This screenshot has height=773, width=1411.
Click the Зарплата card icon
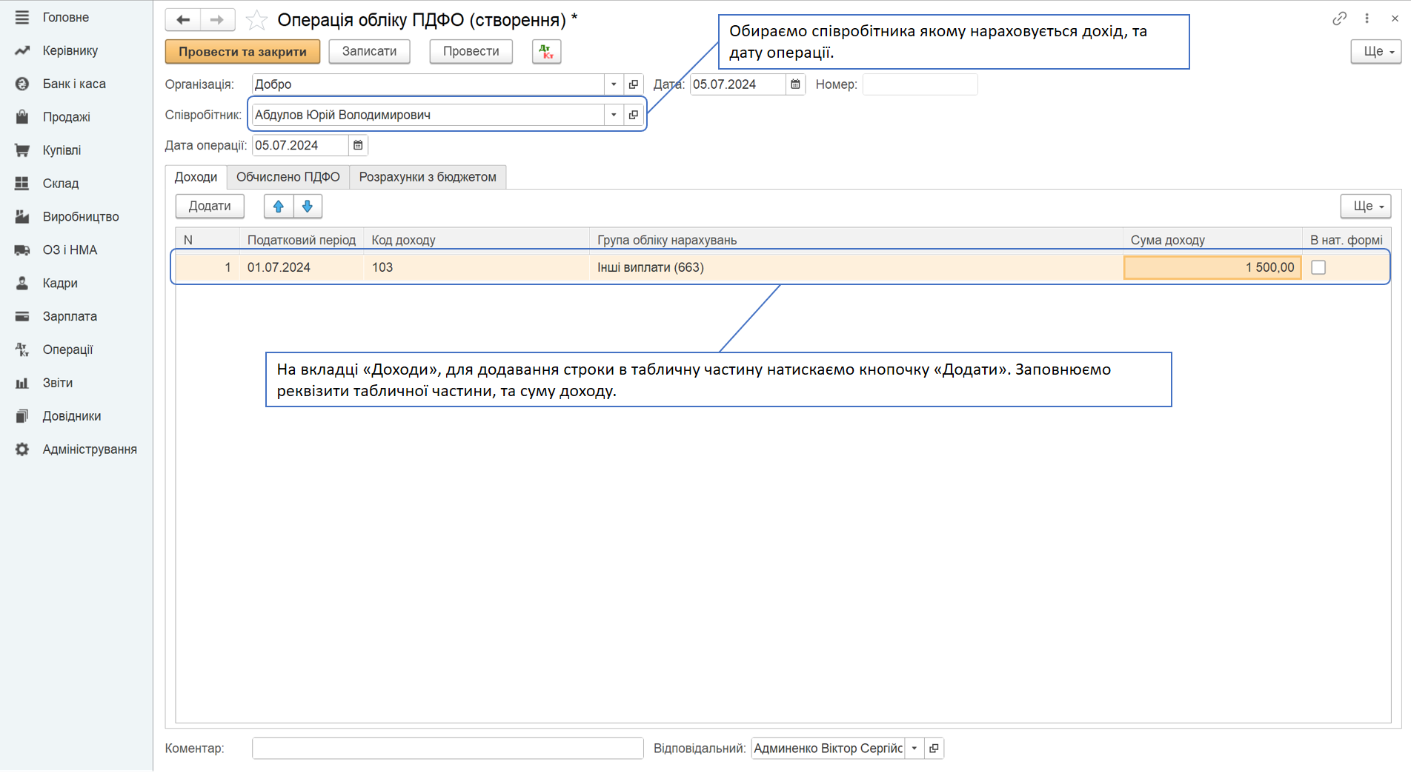[22, 316]
